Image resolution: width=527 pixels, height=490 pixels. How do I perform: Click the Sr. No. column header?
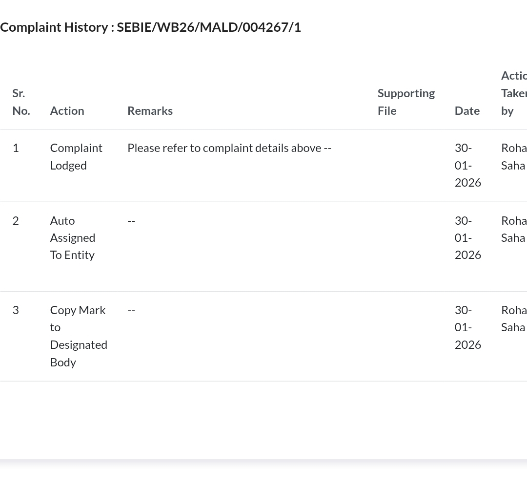(21, 102)
